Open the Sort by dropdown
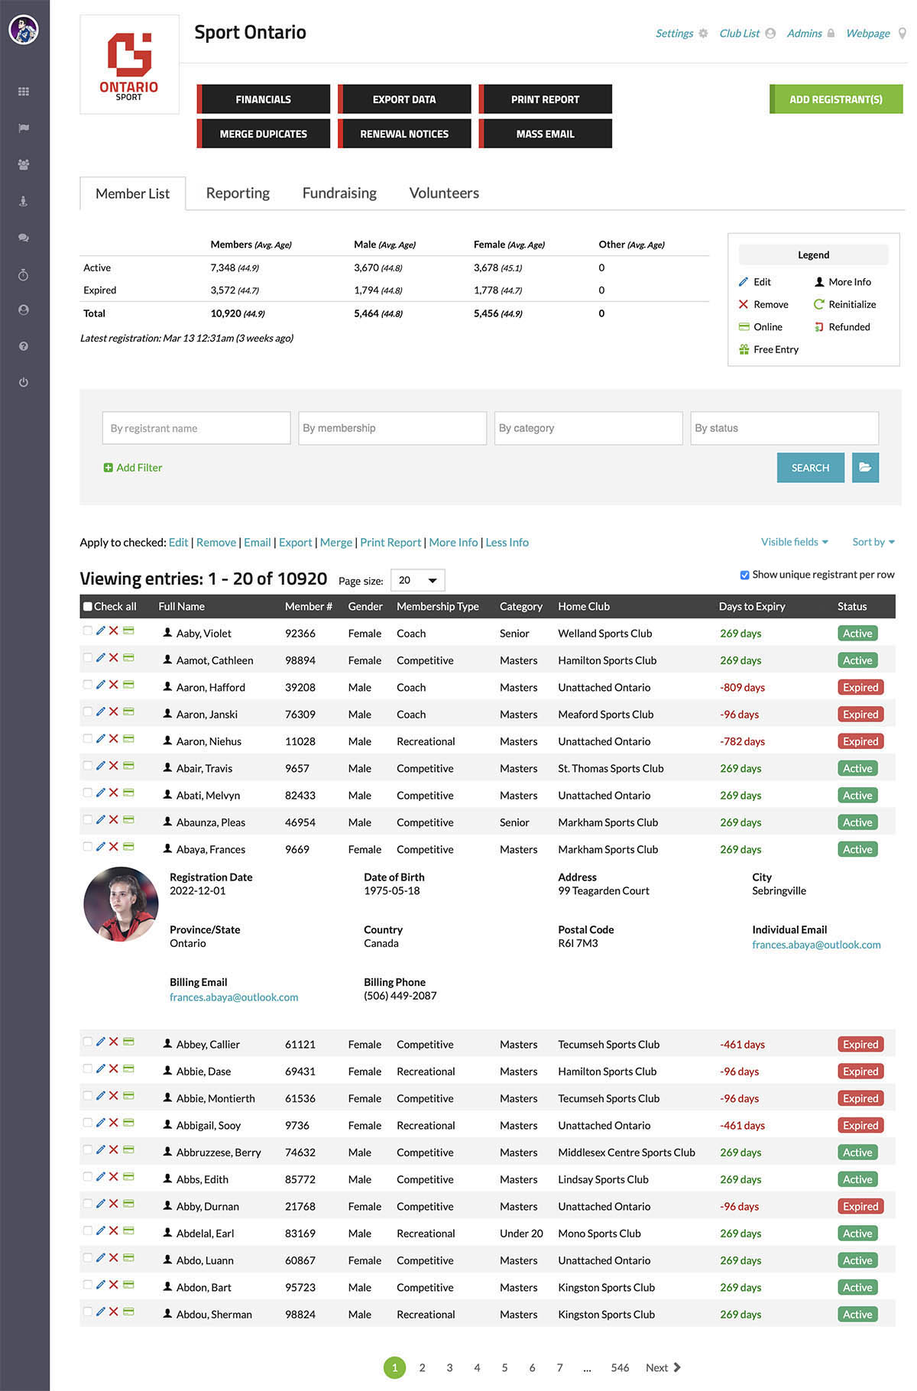This screenshot has width=917, height=1391. (x=873, y=542)
